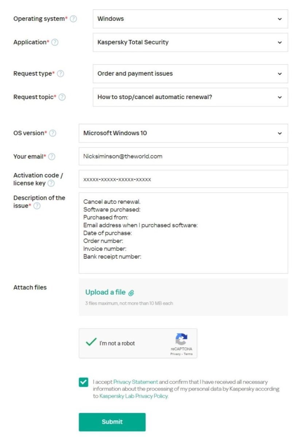Click help icon for Description of the issue
The width and height of the screenshot is (300, 437).
pos(37,206)
